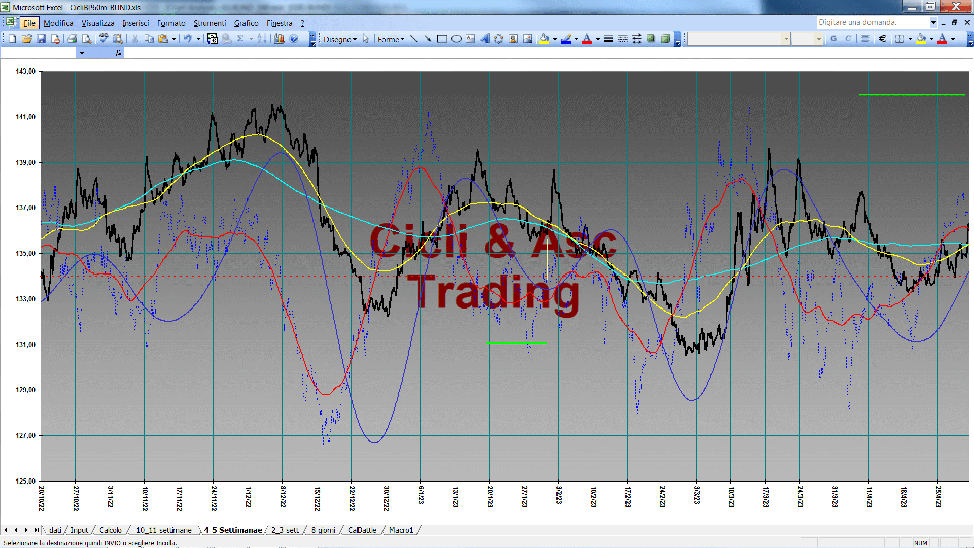974x548 pixels.
Task: Go to last sheet with tab arrow
Action: pos(36,530)
